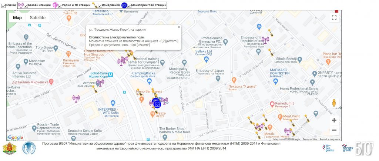
Task: Toggle the Всички checkbox
Action: (x=3, y=6)
